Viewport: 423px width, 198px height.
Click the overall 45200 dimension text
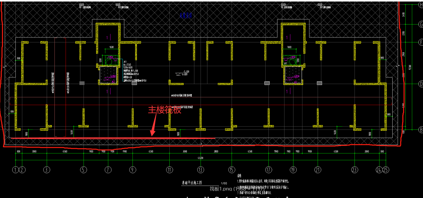tap(201, 158)
